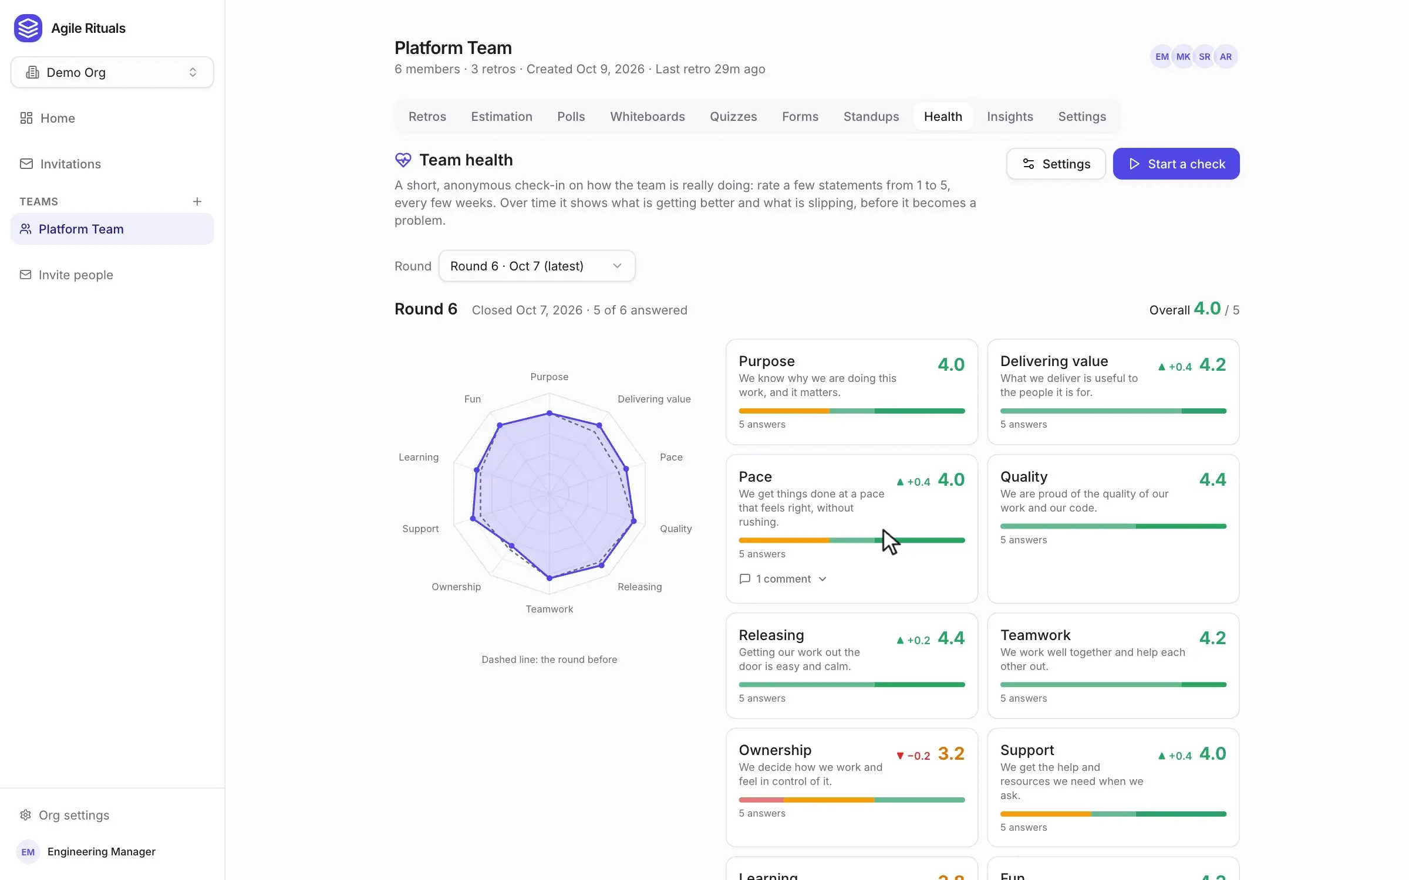The width and height of the screenshot is (1409, 880).
Task: Click the comment bubble icon on Pace card
Action: (x=745, y=579)
